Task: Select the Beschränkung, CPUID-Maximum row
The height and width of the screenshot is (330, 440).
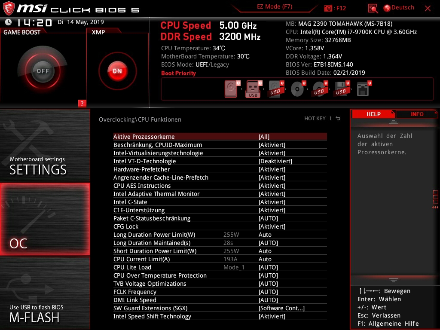Action: pos(220,145)
